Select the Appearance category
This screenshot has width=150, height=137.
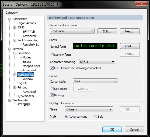coord(25,75)
